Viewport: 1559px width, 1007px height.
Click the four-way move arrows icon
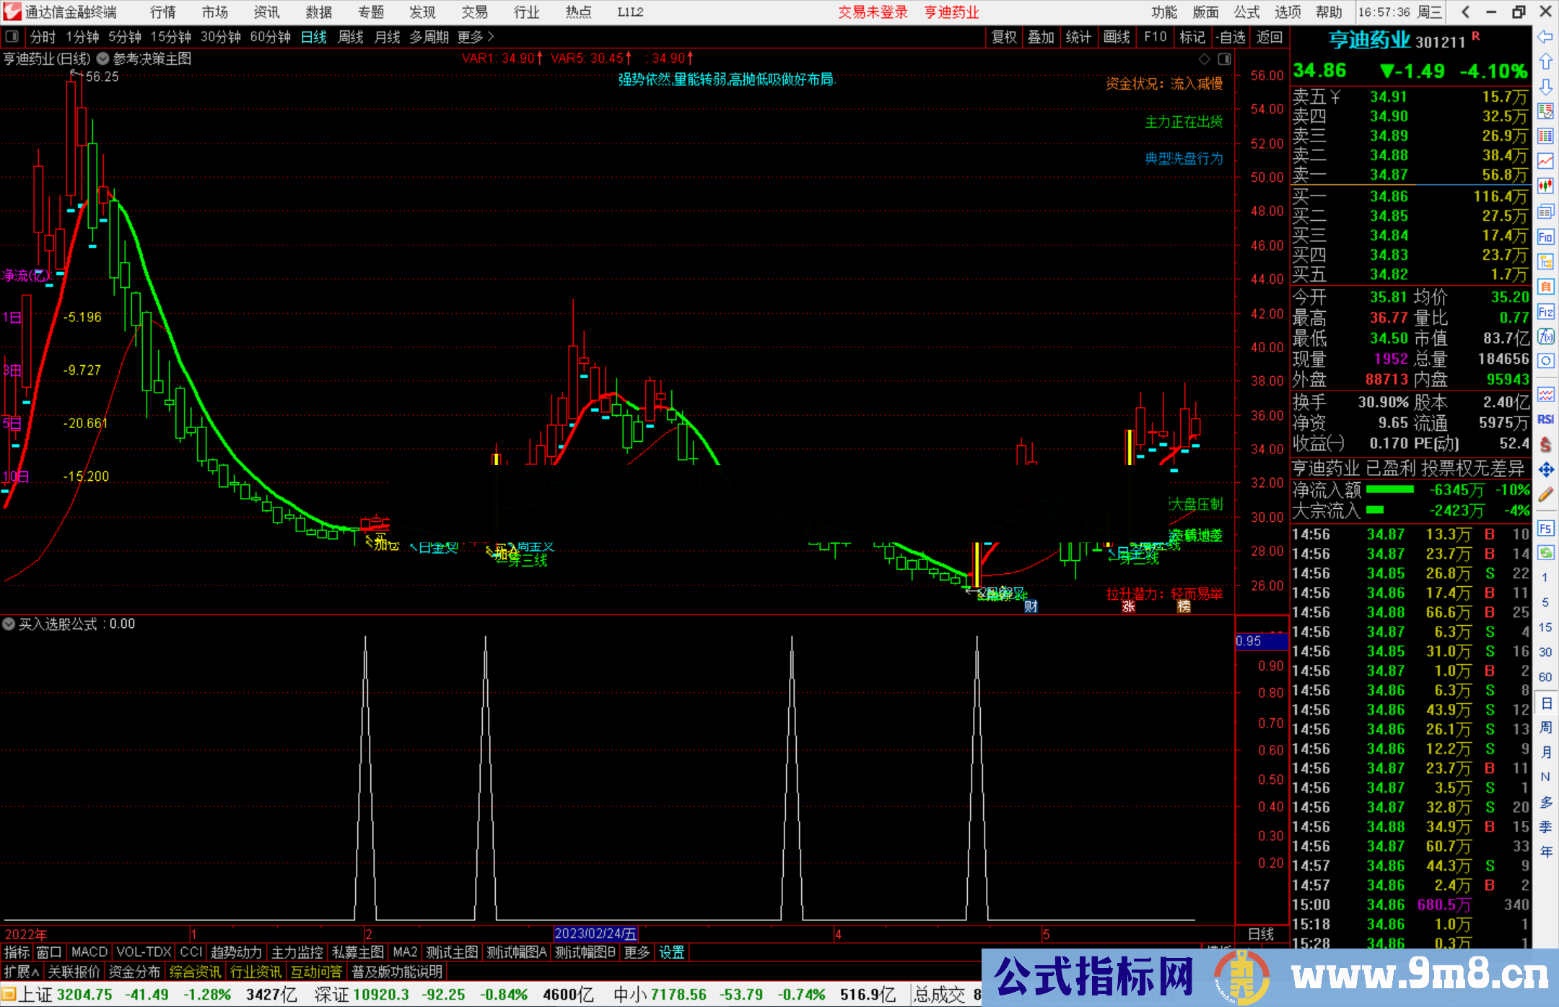[1545, 470]
